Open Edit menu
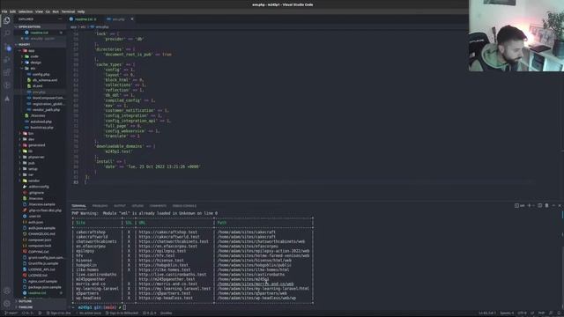Viewport: 564px width, 317px height. coord(13,11)
